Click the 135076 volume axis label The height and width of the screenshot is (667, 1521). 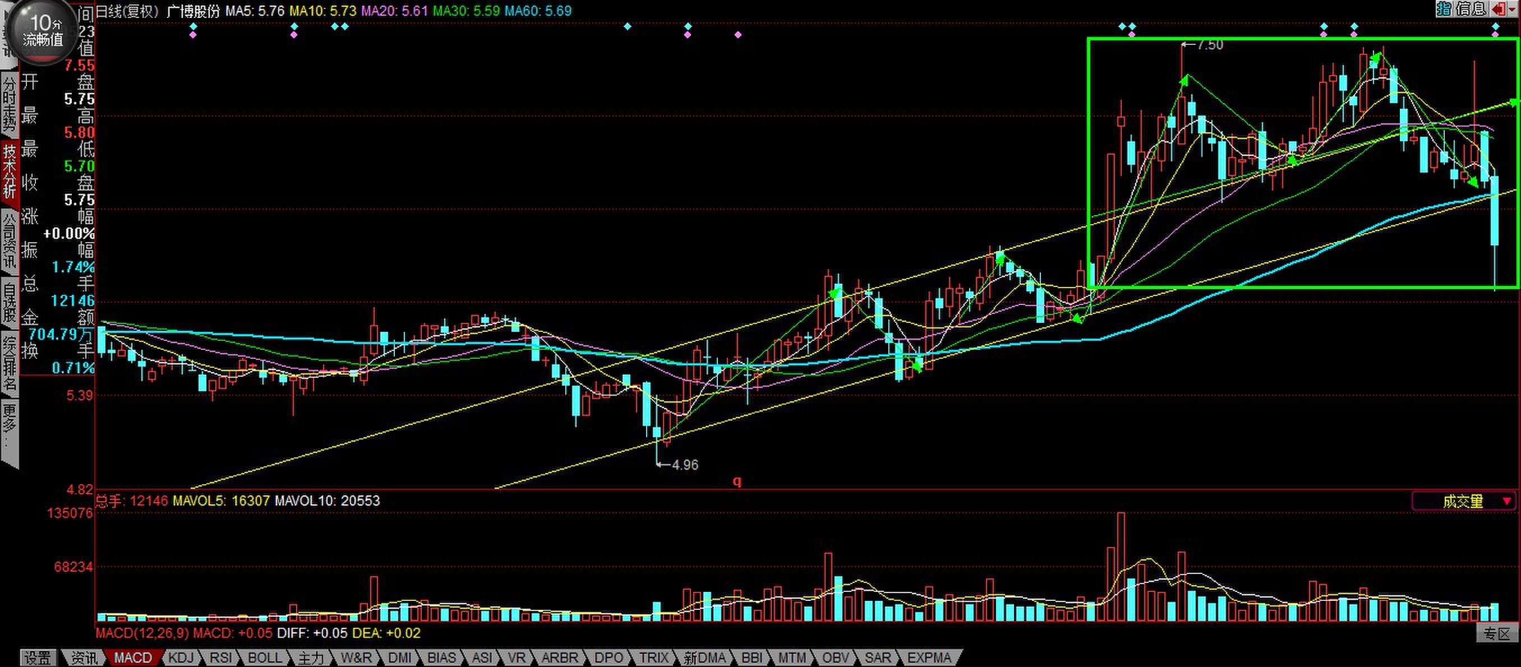pyautogui.click(x=70, y=512)
